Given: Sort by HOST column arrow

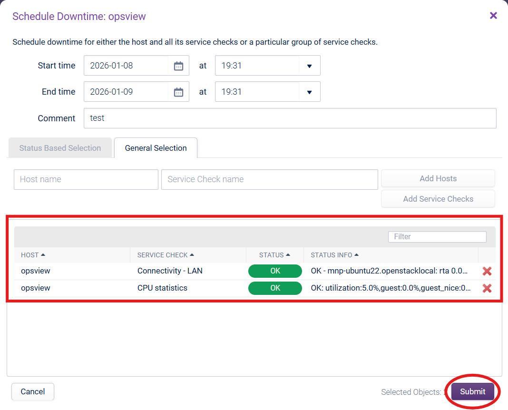Looking at the screenshot, I should [43, 255].
